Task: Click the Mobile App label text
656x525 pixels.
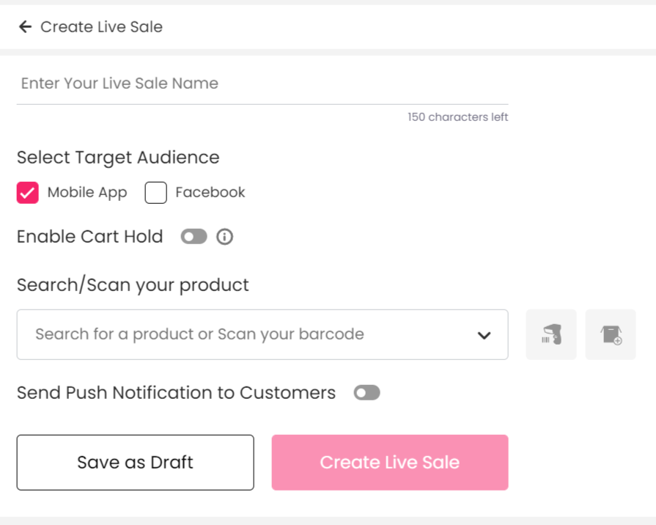Action: coord(87,193)
